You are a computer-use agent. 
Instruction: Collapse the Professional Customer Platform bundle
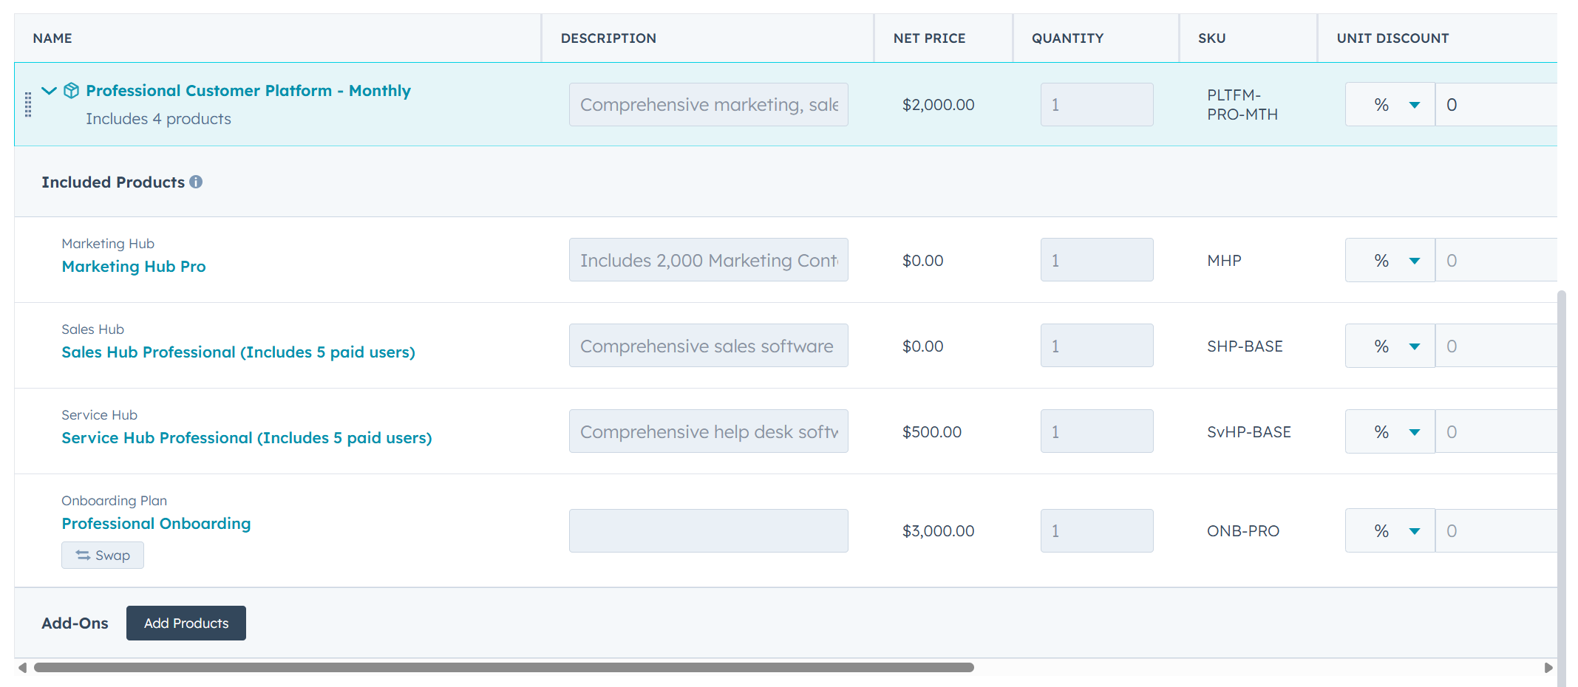click(49, 91)
